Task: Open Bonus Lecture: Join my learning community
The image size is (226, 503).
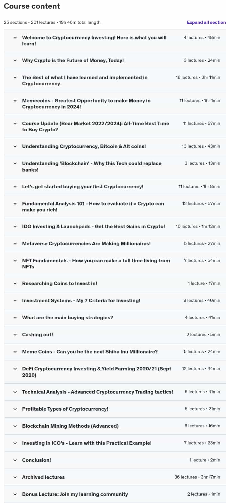Action: point(75,494)
